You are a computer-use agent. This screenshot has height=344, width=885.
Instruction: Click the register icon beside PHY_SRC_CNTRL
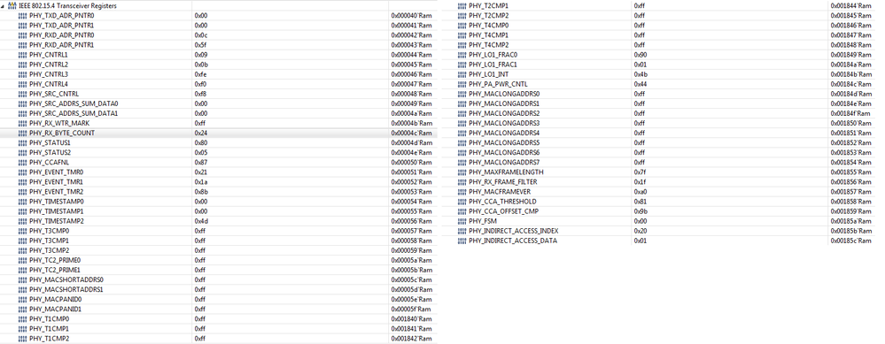[x=22, y=94]
